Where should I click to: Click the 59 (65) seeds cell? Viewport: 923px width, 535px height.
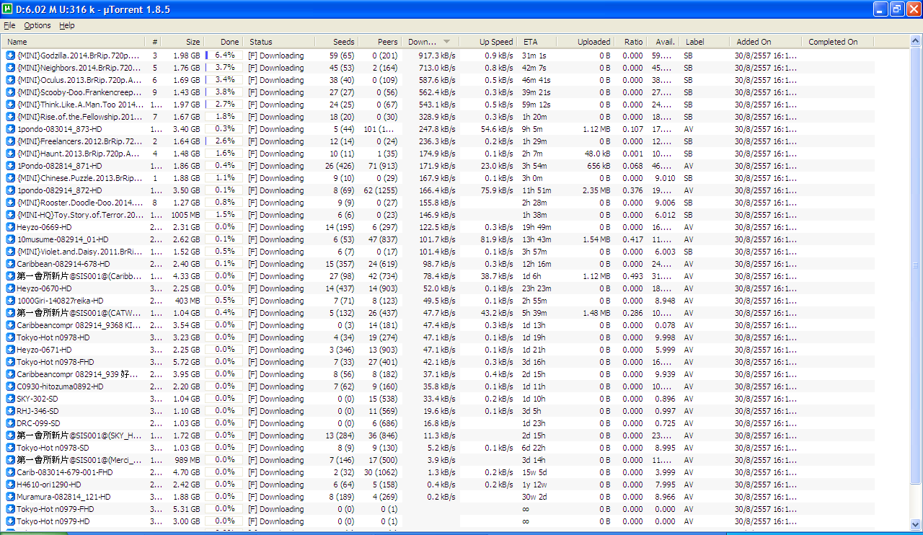pos(342,56)
